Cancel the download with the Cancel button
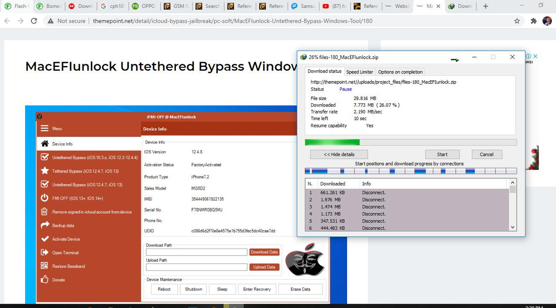Image resolution: width=556 pixels, height=308 pixels. [486, 154]
